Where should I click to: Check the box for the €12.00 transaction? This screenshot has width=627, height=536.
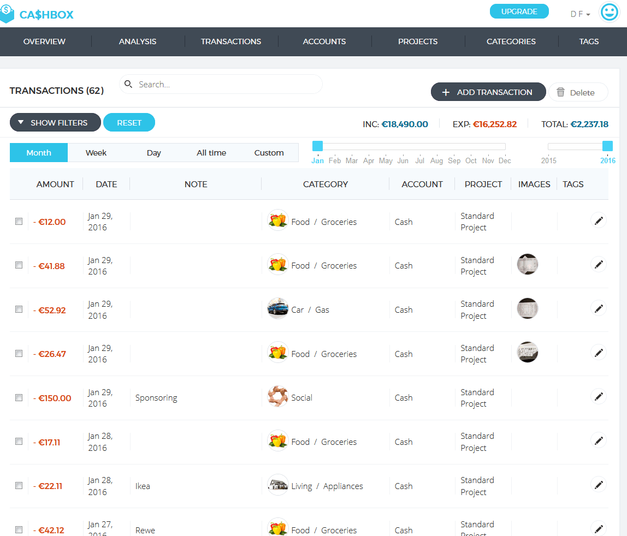(x=19, y=221)
